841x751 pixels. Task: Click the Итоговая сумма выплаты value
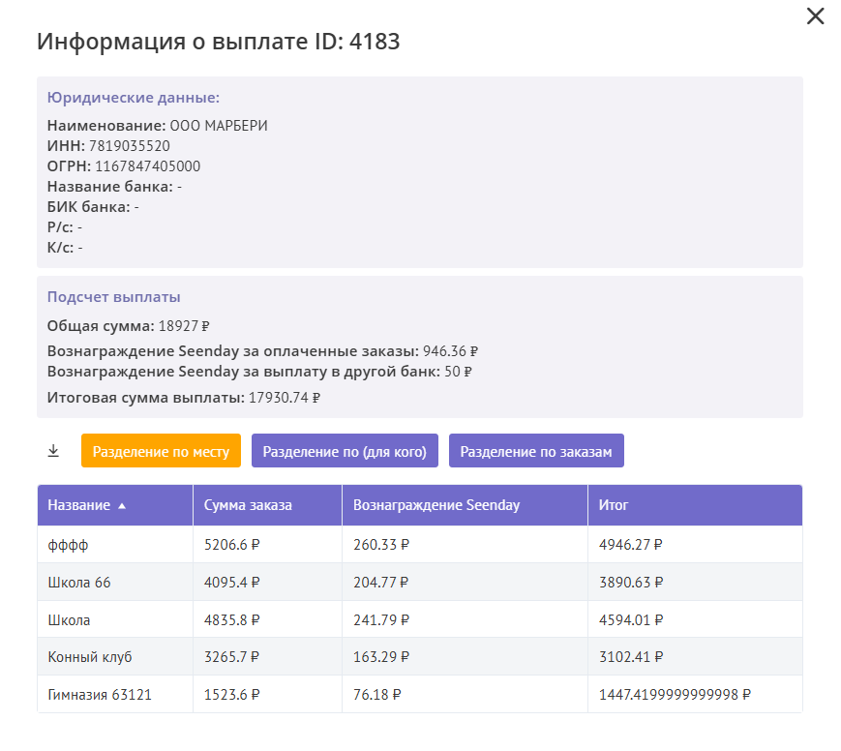click(x=285, y=397)
